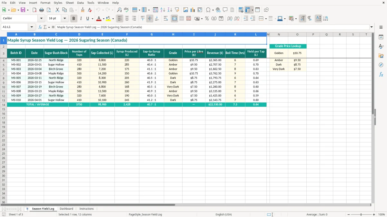Screen dimensions: 387x217
Task: Insert Chart icon
Action: [x=193, y=10]
